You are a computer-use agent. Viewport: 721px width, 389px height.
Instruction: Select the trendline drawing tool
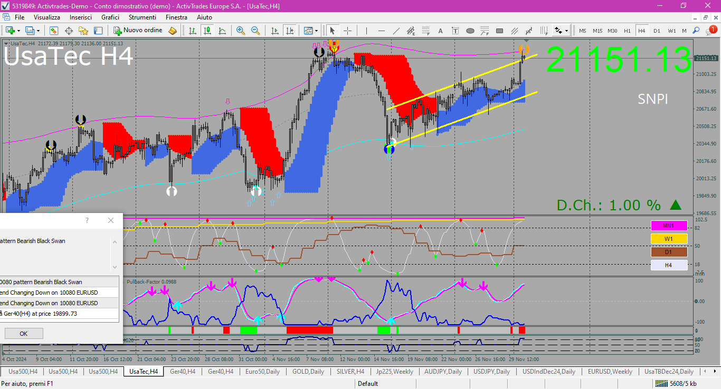(396, 31)
